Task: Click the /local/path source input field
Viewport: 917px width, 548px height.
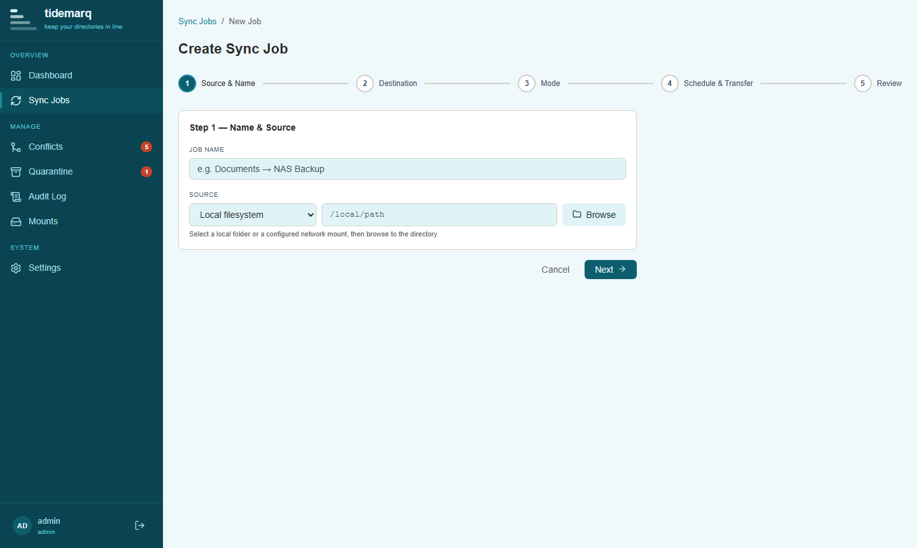Action: click(439, 215)
